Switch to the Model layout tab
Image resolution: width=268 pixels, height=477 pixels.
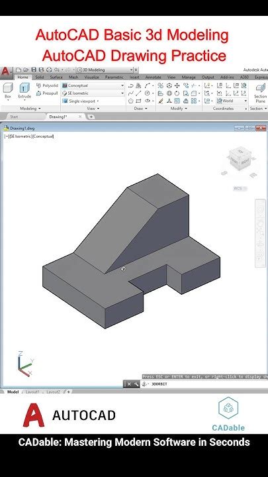(13, 392)
